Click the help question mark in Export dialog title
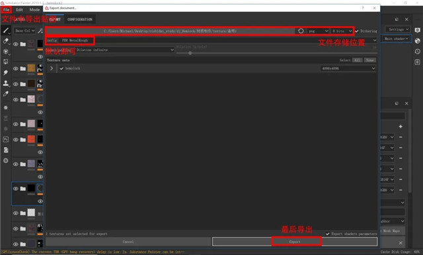Screen dimensions: 423x255 (x=363, y=8)
